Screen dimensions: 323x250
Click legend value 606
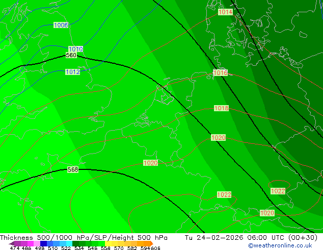(155, 248)
